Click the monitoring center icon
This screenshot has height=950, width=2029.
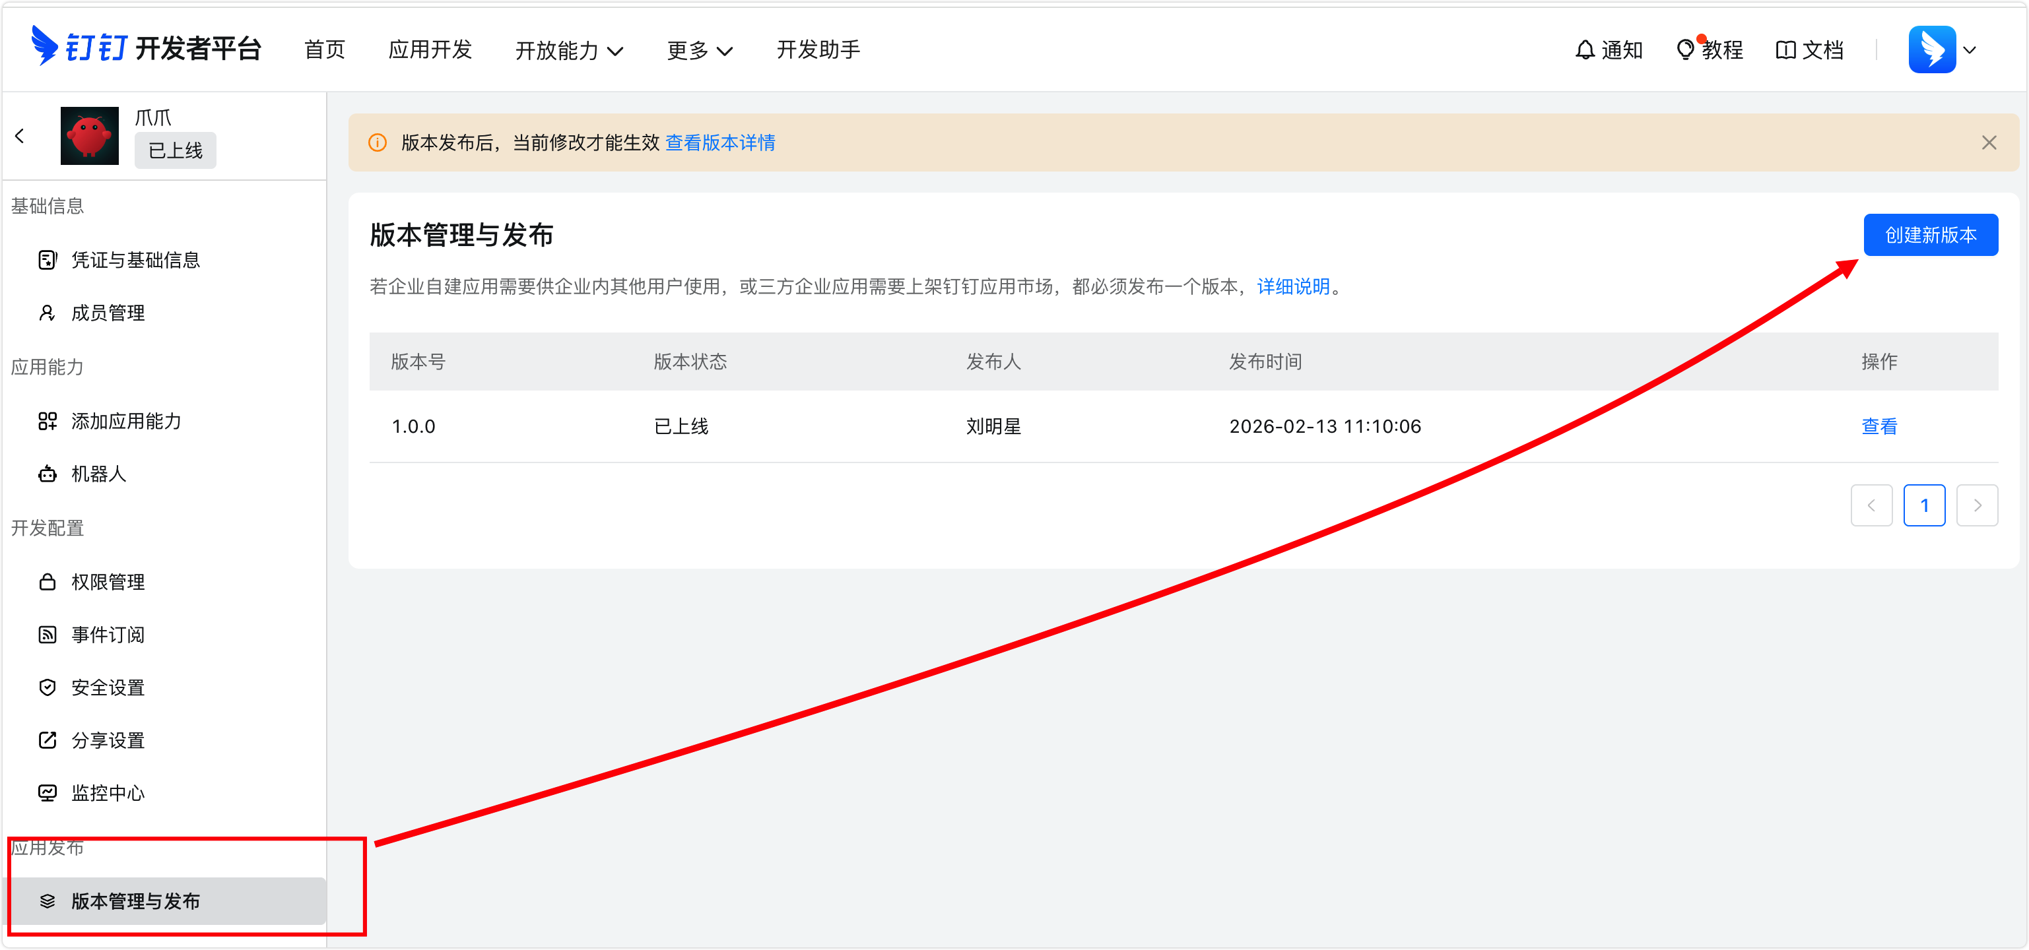(x=48, y=792)
